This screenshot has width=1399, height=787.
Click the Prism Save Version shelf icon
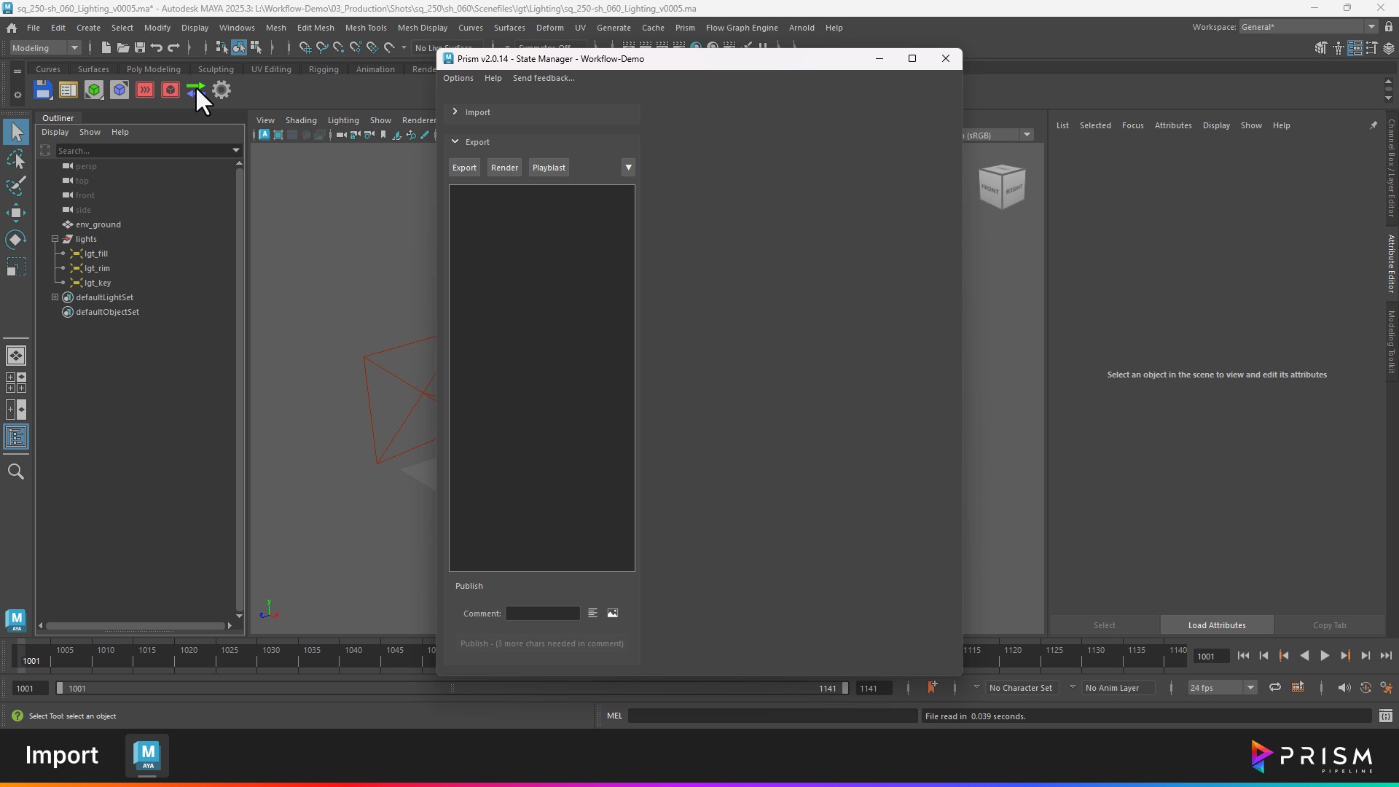[43, 90]
